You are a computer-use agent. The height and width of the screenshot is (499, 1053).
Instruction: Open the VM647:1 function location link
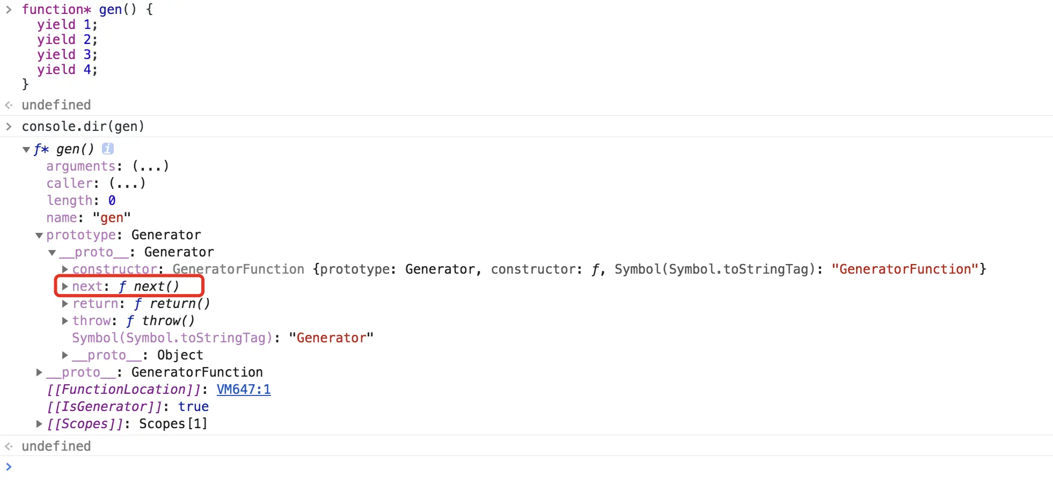click(244, 390)
